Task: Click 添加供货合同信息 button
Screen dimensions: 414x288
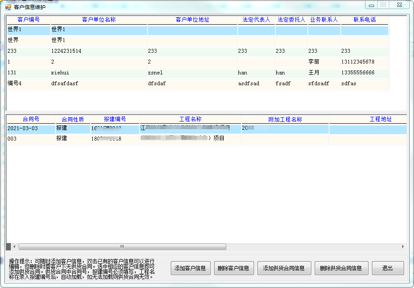Action: [x=284, y=268]
